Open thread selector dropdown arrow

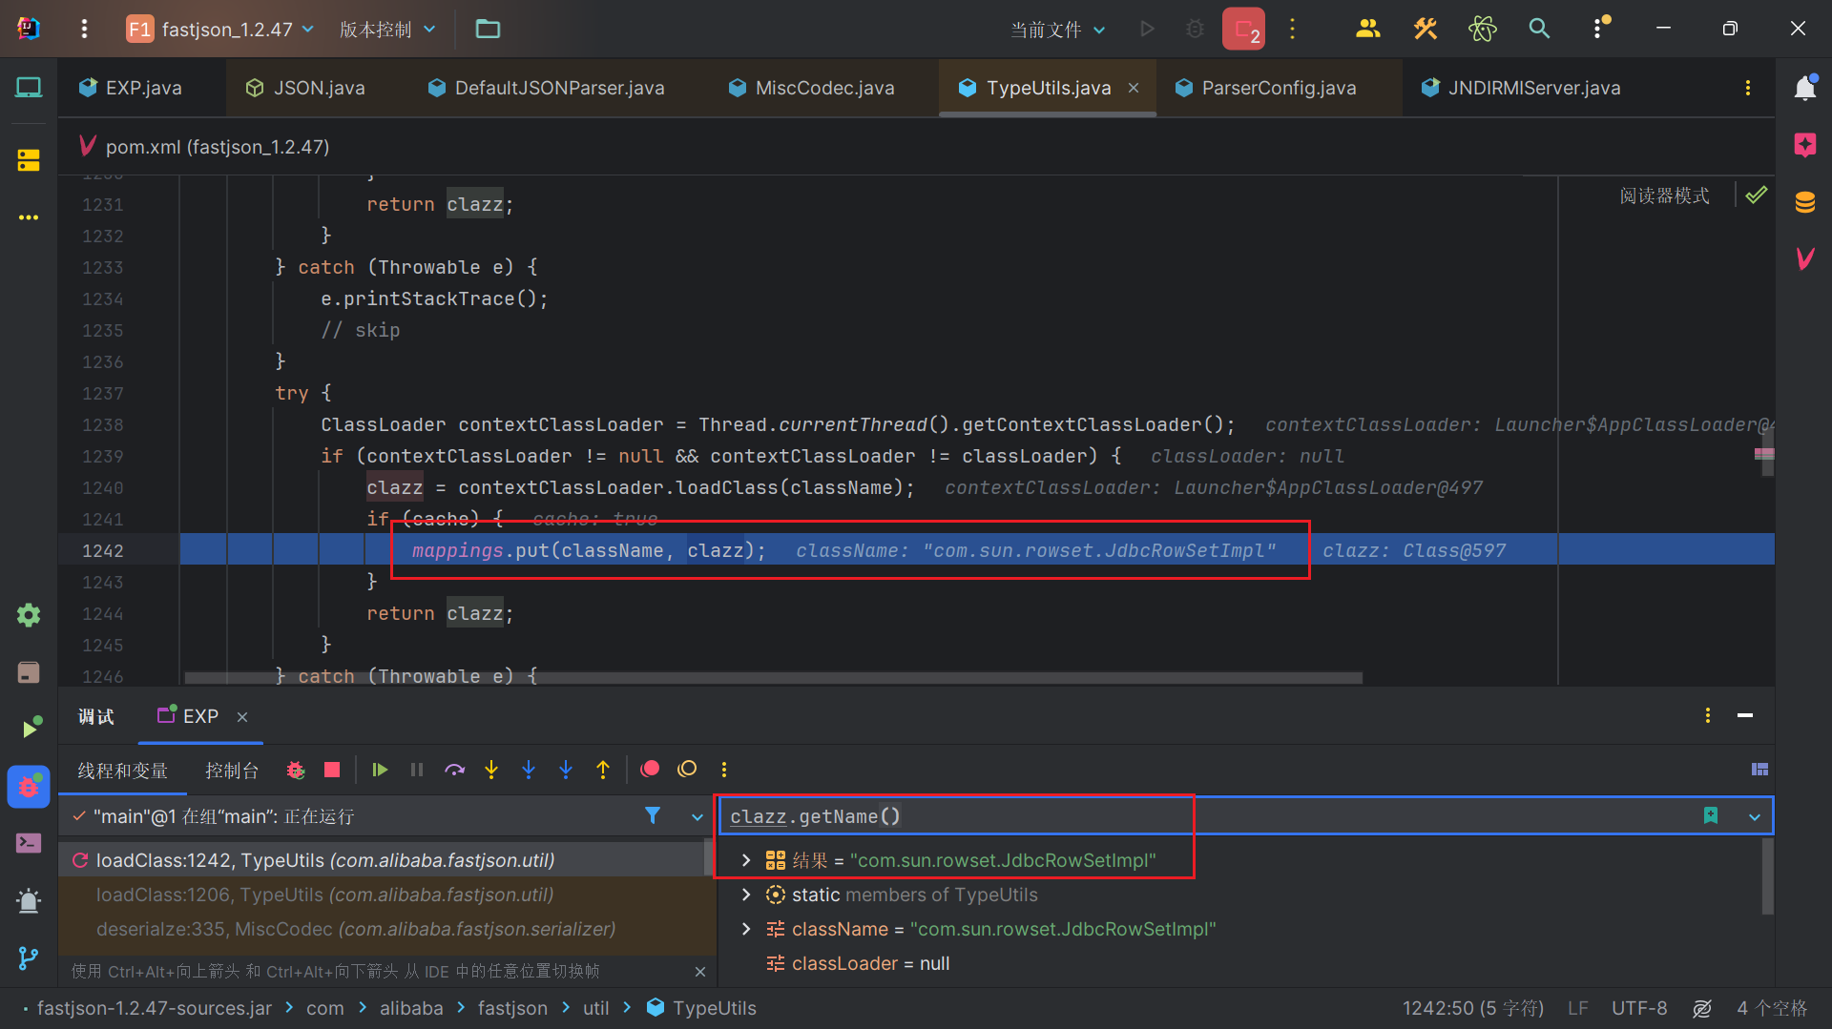click(697, 816)
